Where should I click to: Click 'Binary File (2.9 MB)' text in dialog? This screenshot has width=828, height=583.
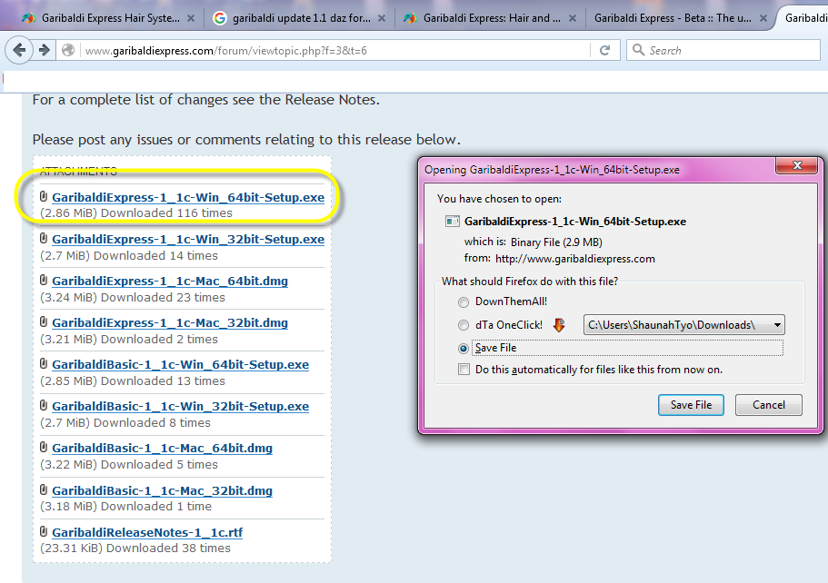pos(556,242)
